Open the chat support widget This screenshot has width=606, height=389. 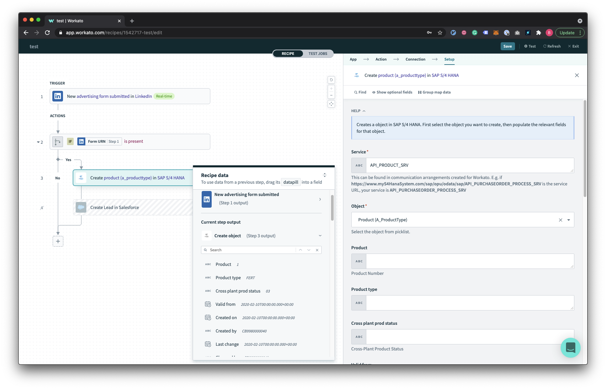[x=570, y=348]
